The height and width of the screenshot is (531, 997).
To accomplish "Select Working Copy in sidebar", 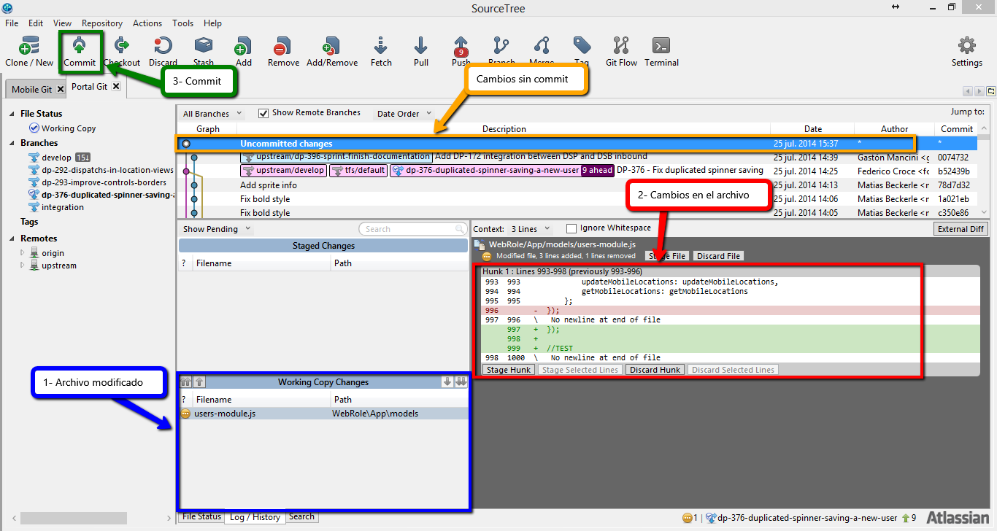I will (x=69, y=128).
